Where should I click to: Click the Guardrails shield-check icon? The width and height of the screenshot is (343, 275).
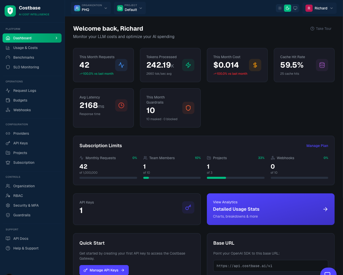click(x=8, y=215)
